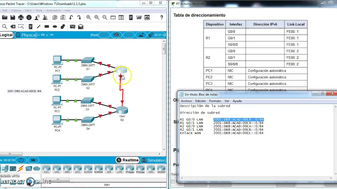337x189 pixels.
Task: Select PC4 in the topology
Action: (x=57, y=120)
